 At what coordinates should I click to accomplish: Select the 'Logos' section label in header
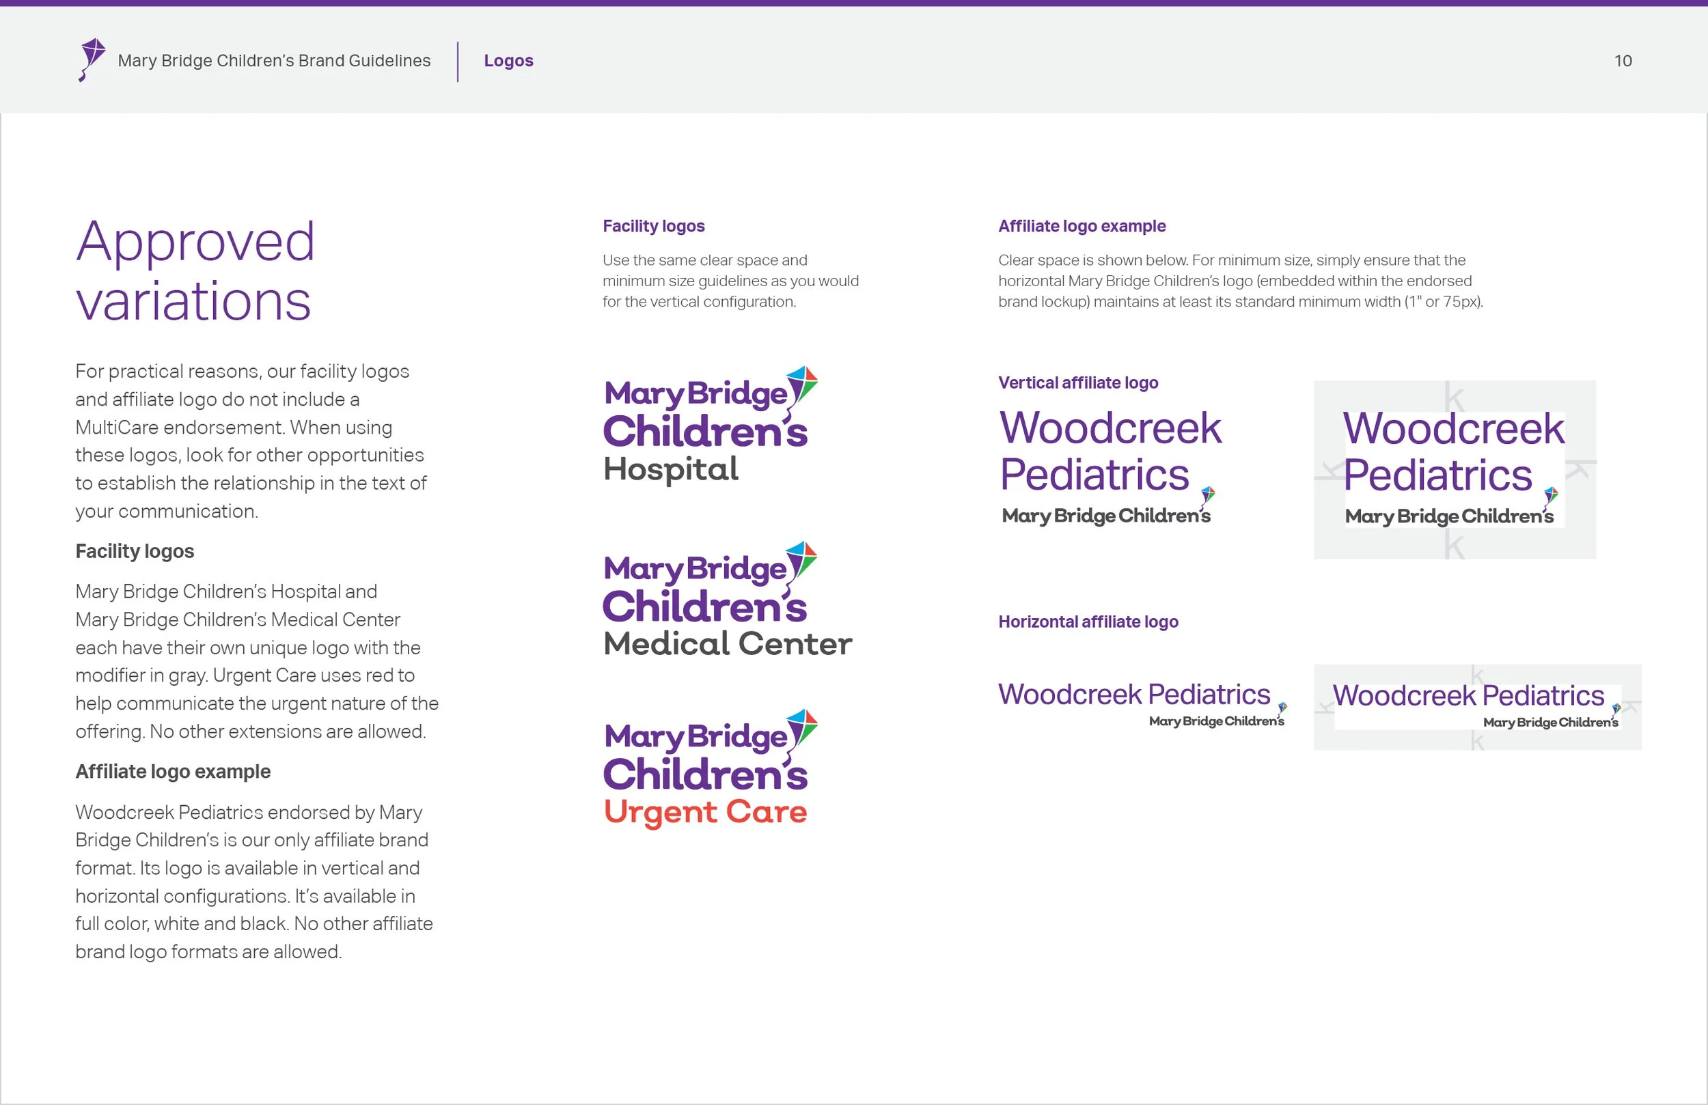click(x=508, y=61)
